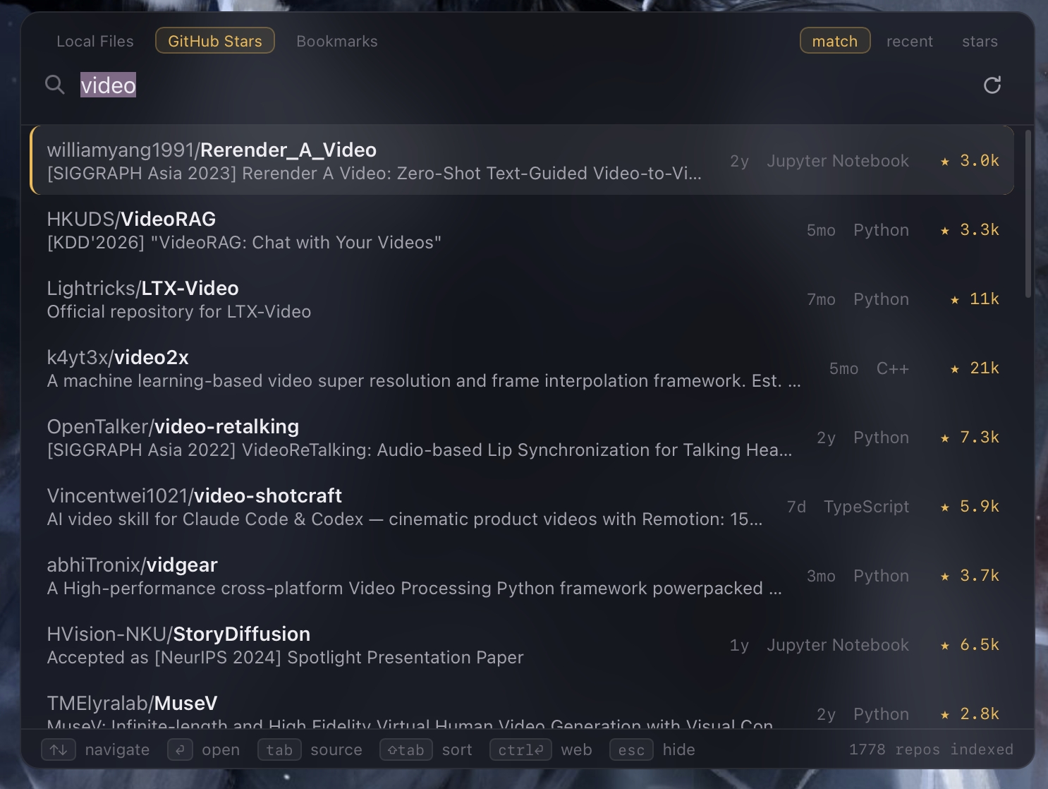This screenshot has width=1048, height=789.
Task: Click '3mo' age on vidgear row
Action: pos(821,576)
